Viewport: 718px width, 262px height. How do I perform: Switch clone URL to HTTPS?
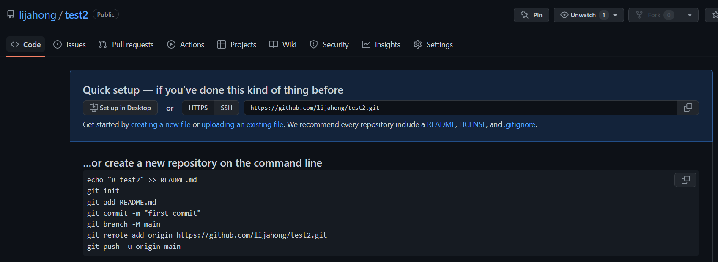pos(198,108)
